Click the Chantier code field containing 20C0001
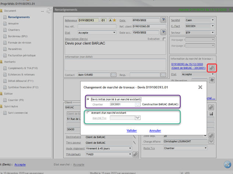This screenshot has height=174, width=233. click(x=121, y=105)
